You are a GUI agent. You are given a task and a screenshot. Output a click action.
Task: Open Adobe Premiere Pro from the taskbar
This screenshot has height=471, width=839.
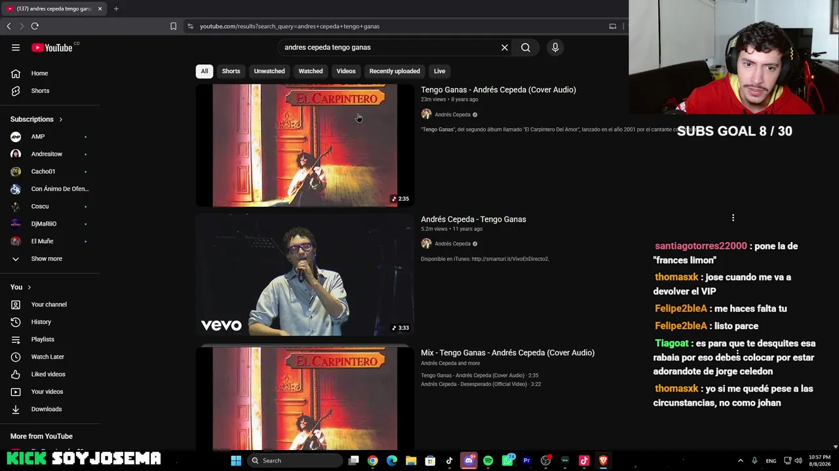pos(526,461)
